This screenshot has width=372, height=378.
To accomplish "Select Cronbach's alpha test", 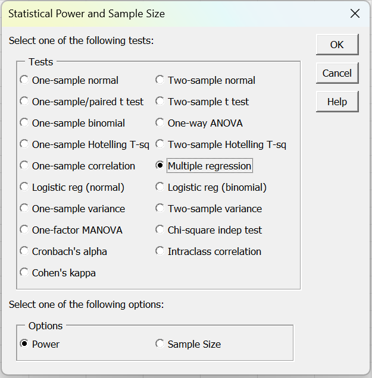I will [x=24, y=251].
